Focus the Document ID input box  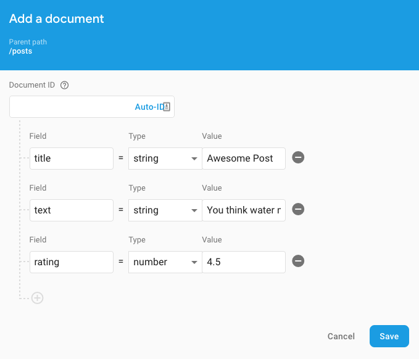tap(71, 107)
